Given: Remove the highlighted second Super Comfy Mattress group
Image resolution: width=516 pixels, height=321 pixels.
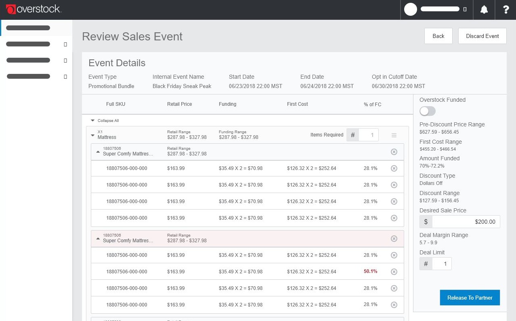Looking at the screenshot, I should click(x=394, y=239).
